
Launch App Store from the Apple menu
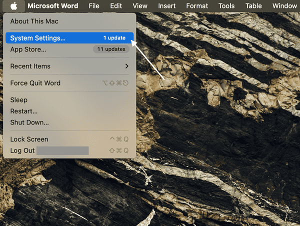pyautogui.click(x=28, y=49)
